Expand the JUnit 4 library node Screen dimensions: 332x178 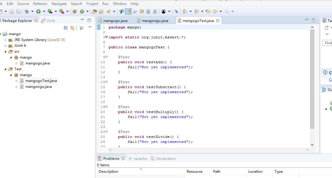click(x=5, y=46)
